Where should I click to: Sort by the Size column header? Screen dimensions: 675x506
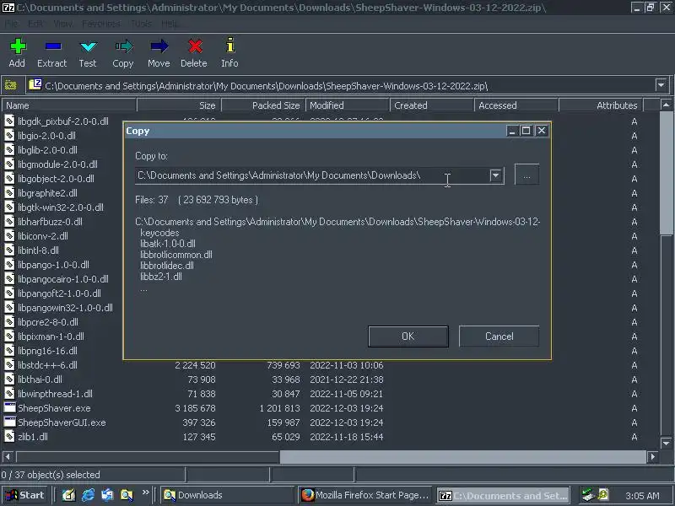[x=179, y=105]
